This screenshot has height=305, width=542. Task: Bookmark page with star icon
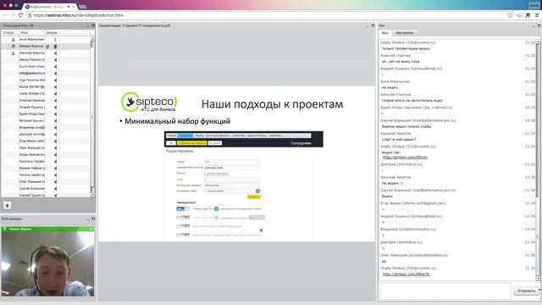(510, 15)
